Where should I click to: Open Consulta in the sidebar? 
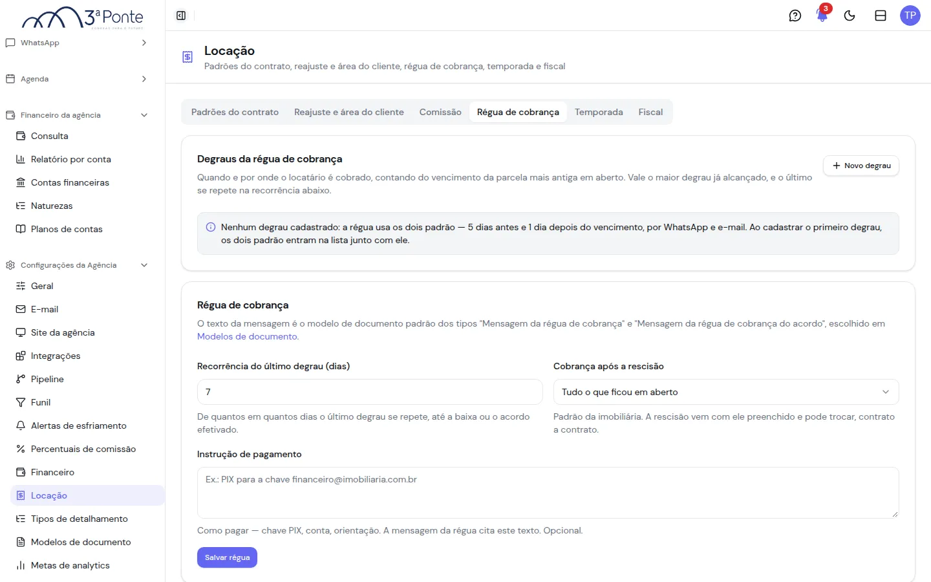click(x=88, y=136)
